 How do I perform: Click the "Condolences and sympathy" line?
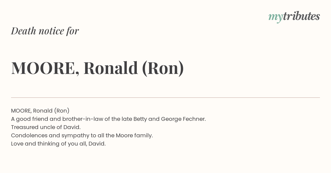82,135
